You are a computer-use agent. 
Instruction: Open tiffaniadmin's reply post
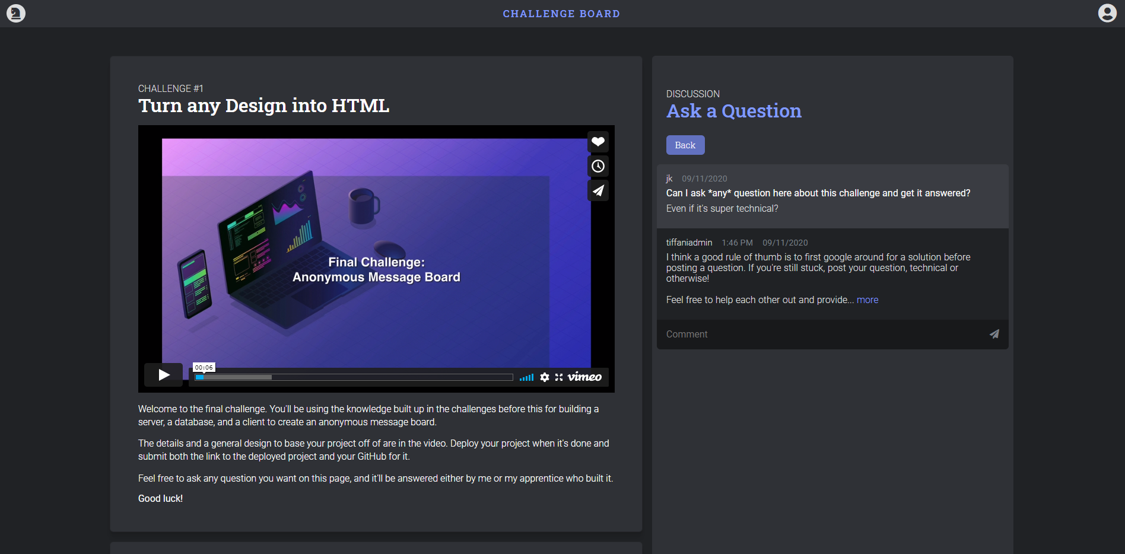pyautogui.click(x=832, y=273)
